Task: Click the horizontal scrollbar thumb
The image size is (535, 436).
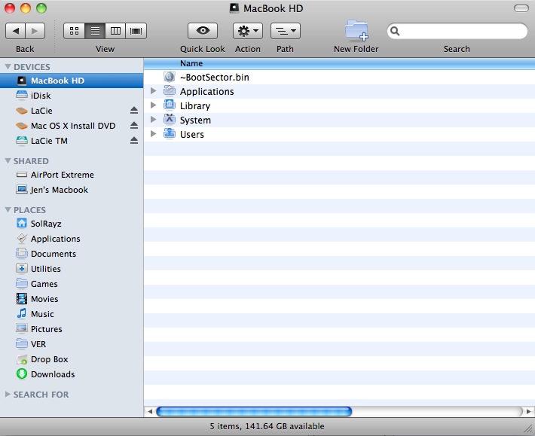Action: (x=254, y=411)
